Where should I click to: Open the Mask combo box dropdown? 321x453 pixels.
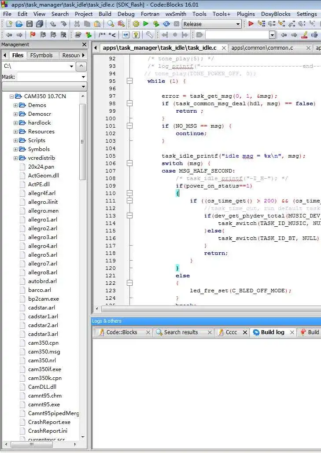point(83,77)
